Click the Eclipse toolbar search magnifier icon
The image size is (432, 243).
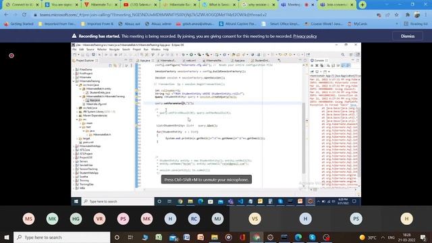pyautogui.click(x=343, y=55)
